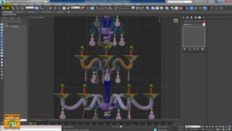Open the Graph Editors menu

[70, 4]
